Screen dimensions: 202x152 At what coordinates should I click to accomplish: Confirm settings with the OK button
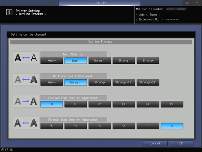(181, 143)
